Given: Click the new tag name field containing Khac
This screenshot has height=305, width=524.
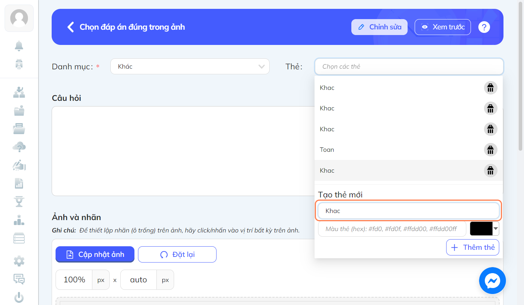Looking at the screenshot, I should 408,211.
